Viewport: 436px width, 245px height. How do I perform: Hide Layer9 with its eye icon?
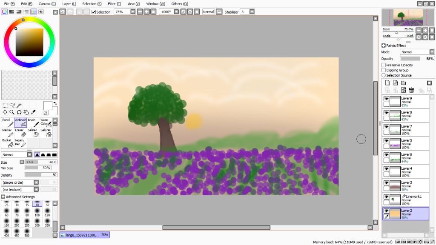[386, 99]
